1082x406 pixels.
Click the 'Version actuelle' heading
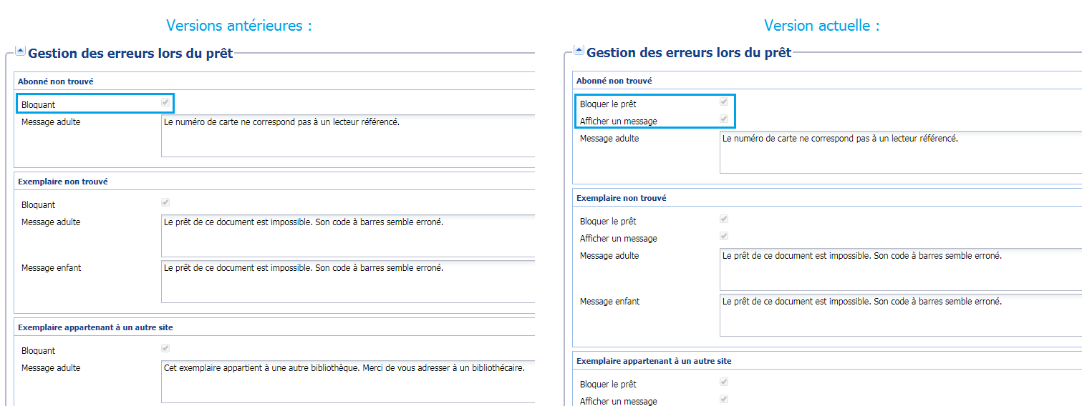pyautogui.click(x=821, y=26)
